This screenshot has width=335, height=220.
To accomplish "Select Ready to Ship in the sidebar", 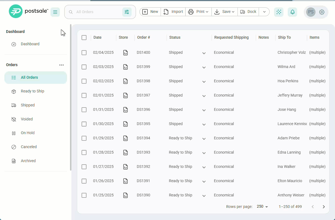I will pos(32,91).
